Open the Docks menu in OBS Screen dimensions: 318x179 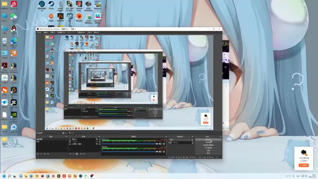(61, 32)
